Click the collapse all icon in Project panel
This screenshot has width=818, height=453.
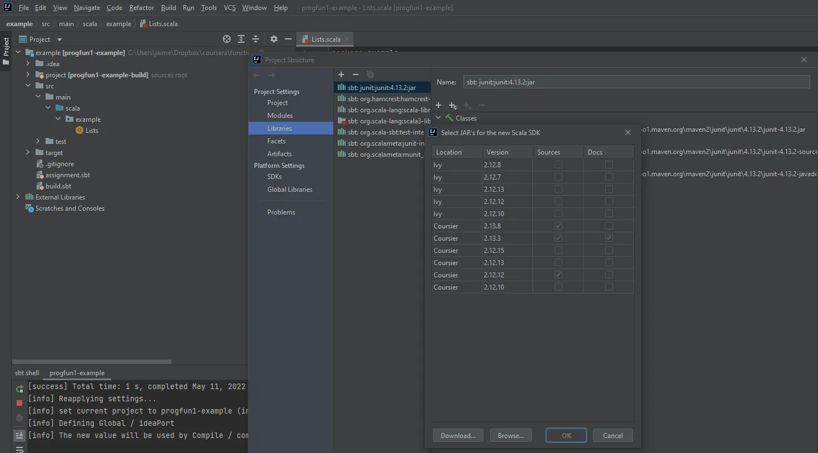[x=256, y=39]
